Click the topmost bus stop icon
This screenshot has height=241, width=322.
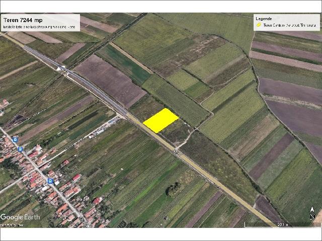point(15,140)
